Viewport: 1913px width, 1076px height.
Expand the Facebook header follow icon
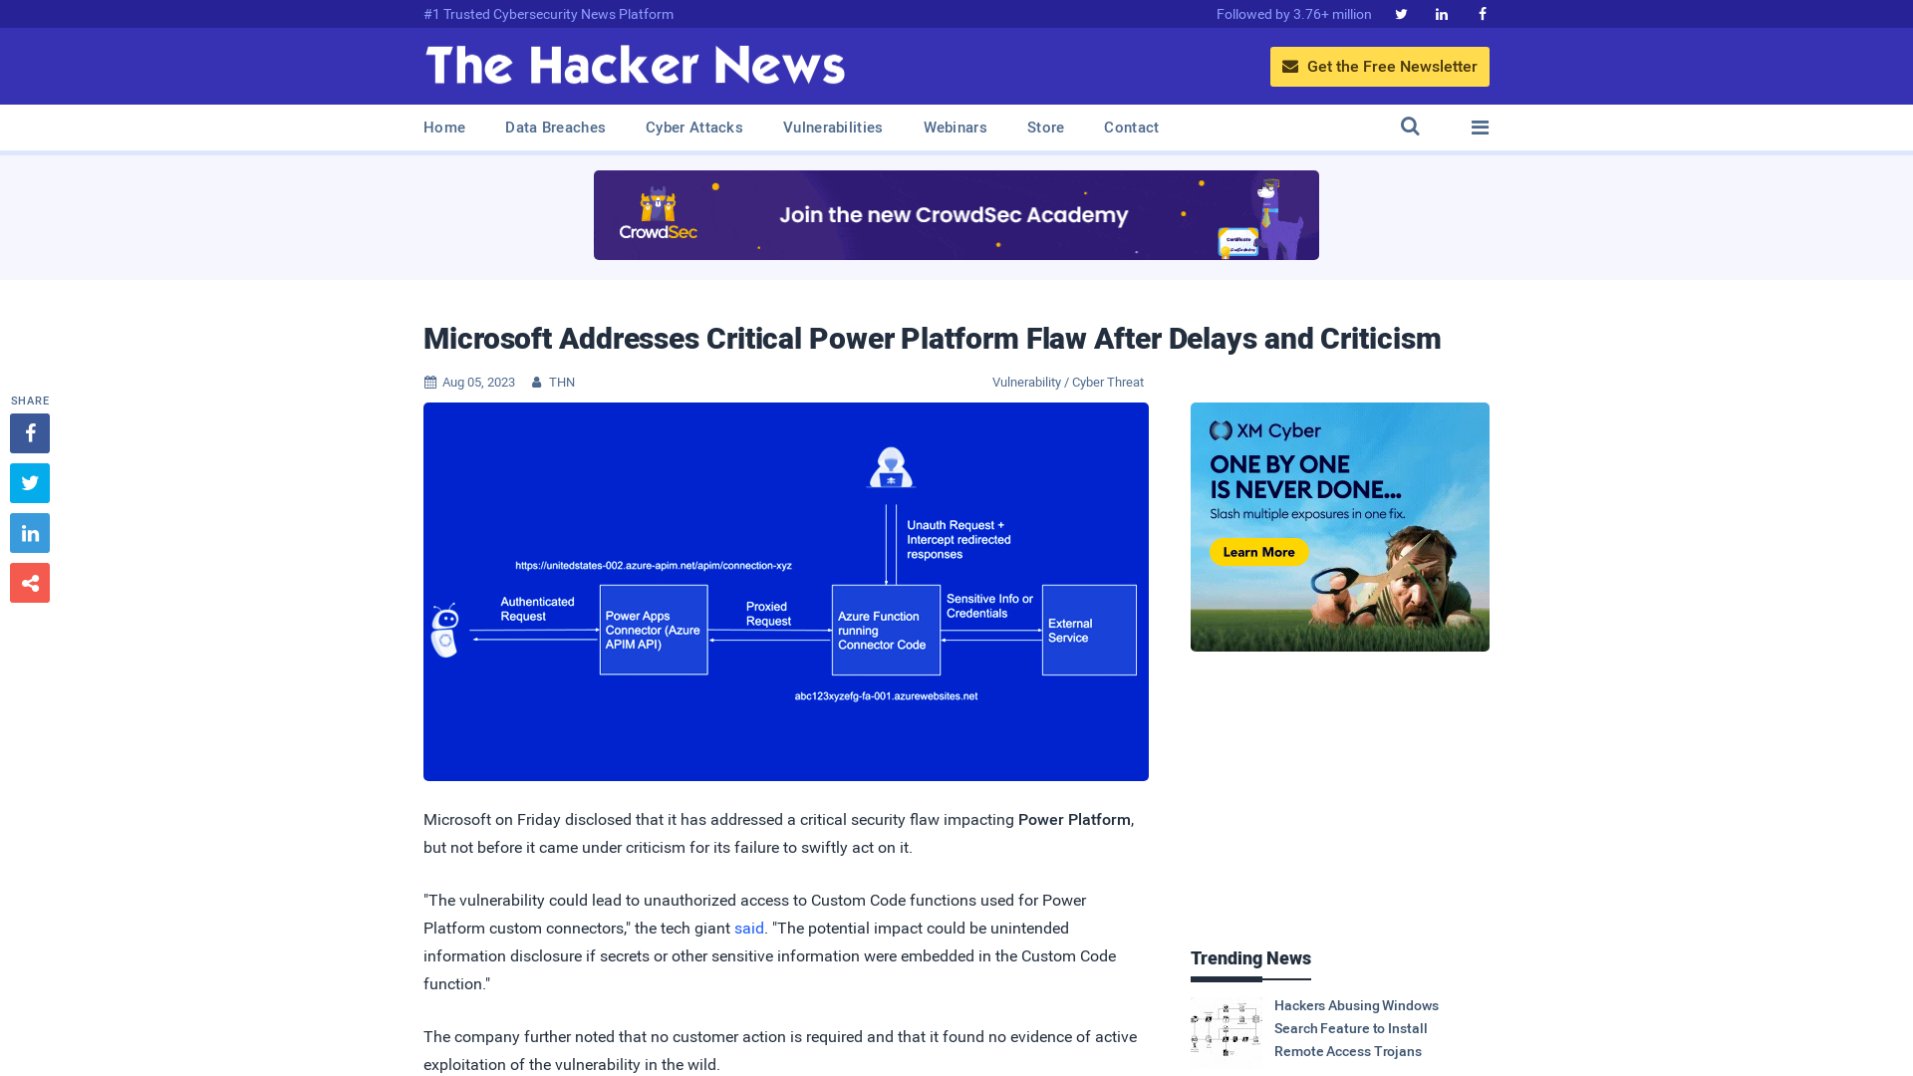[1482, 13]
